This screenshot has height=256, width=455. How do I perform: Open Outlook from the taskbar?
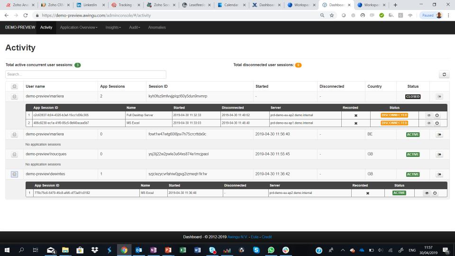point(139,250)
